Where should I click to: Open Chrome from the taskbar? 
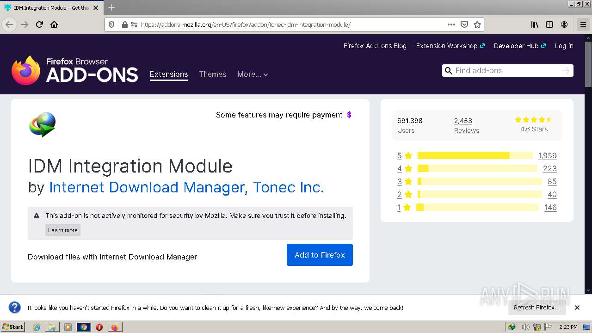pos(84,327)
